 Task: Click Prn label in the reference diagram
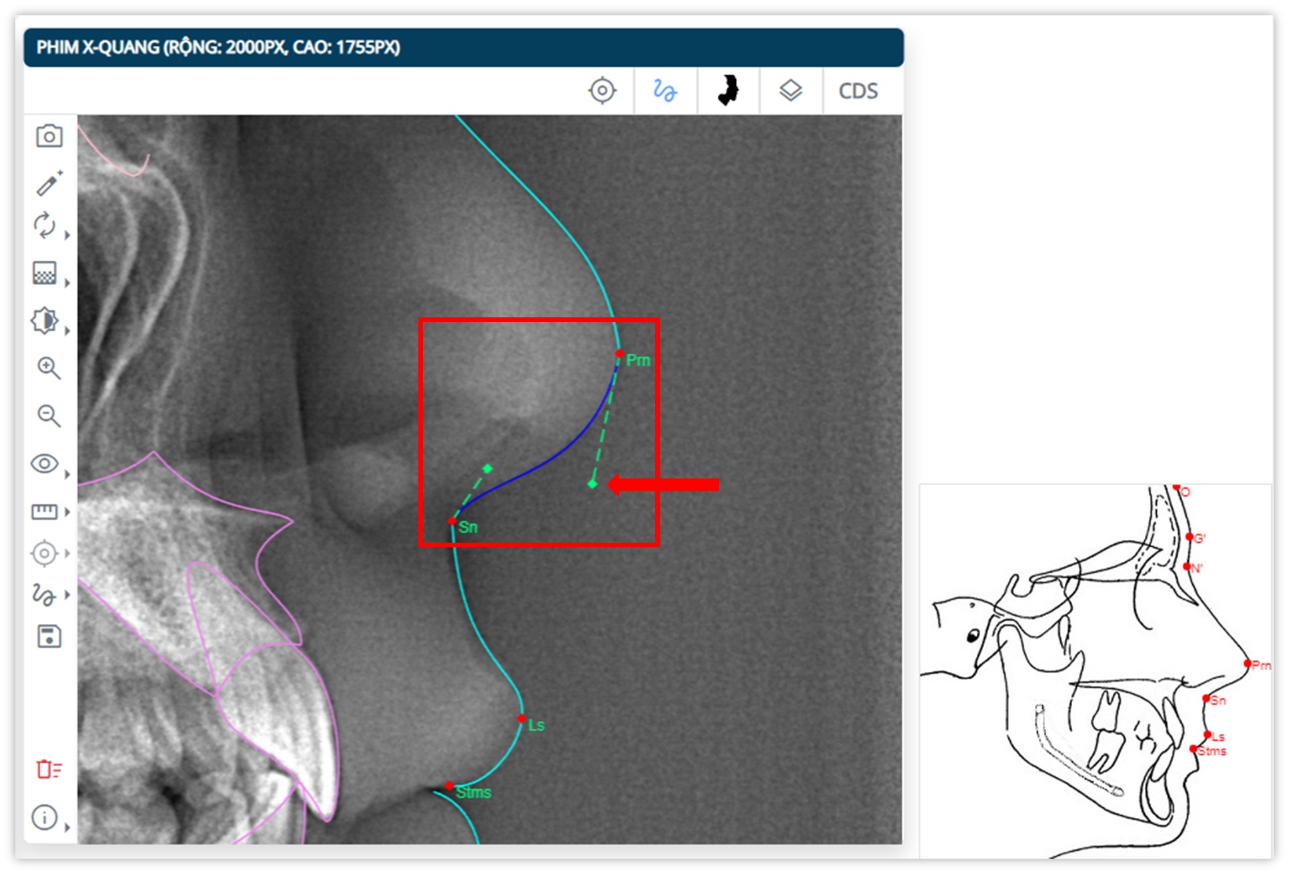tap(1261, 665)
